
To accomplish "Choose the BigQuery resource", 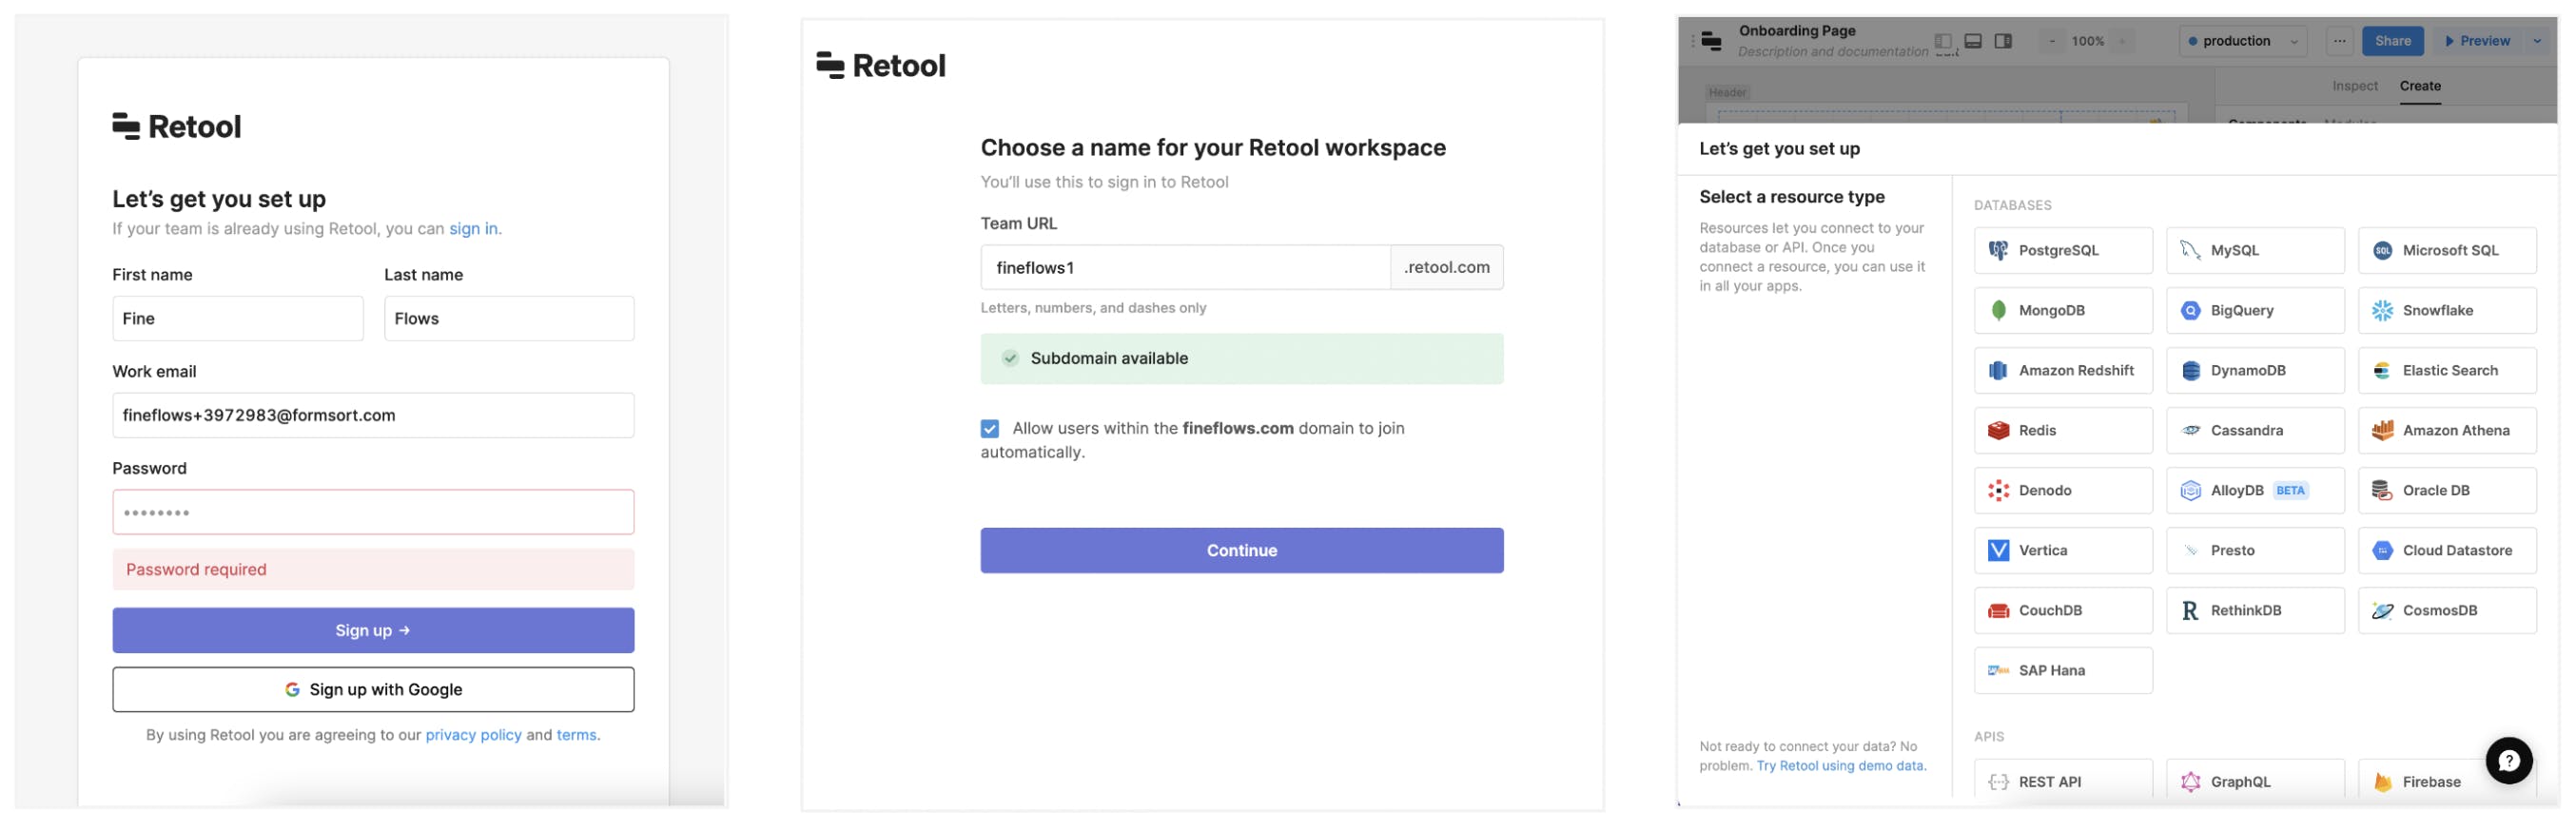I will click(2254, 311).
